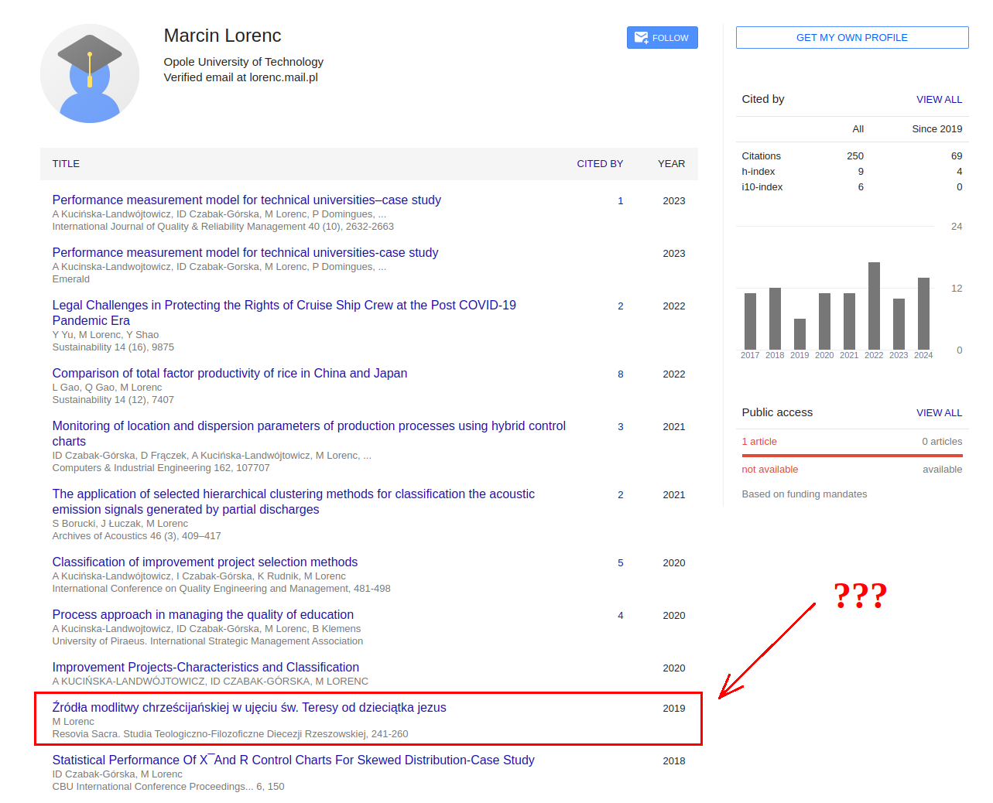Click the 2024 bar in citations chart
993x803 pixels.
click(923, 314)
